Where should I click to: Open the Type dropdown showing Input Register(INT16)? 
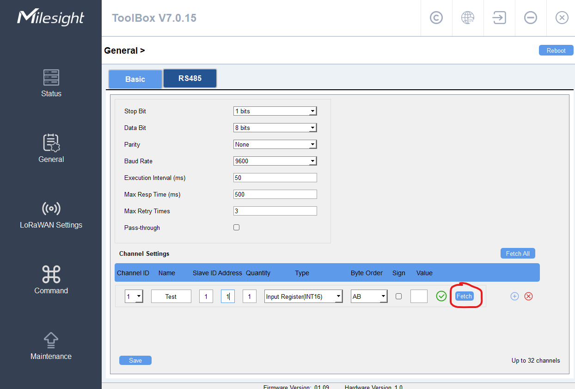(x=304, y=296)
